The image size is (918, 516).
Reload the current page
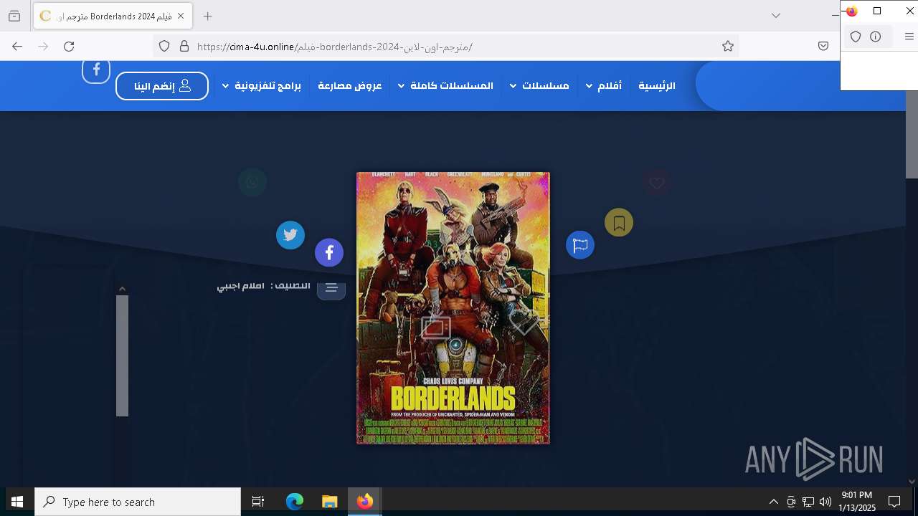coord(69,46)
